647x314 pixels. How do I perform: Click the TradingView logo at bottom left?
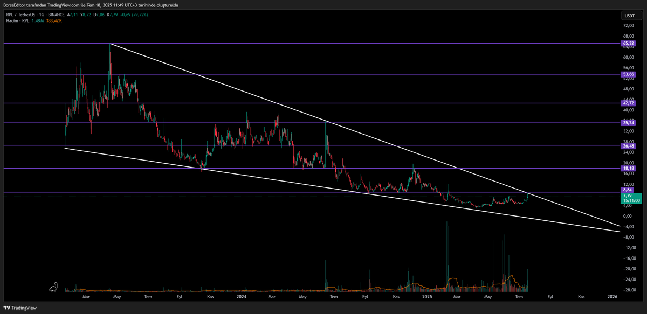point(21,308)
